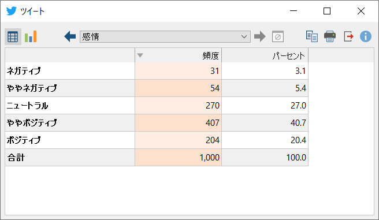Click the sort triangle in 頻度 header
The width and height of the screenshot is (379, 220).
(140, 55)
